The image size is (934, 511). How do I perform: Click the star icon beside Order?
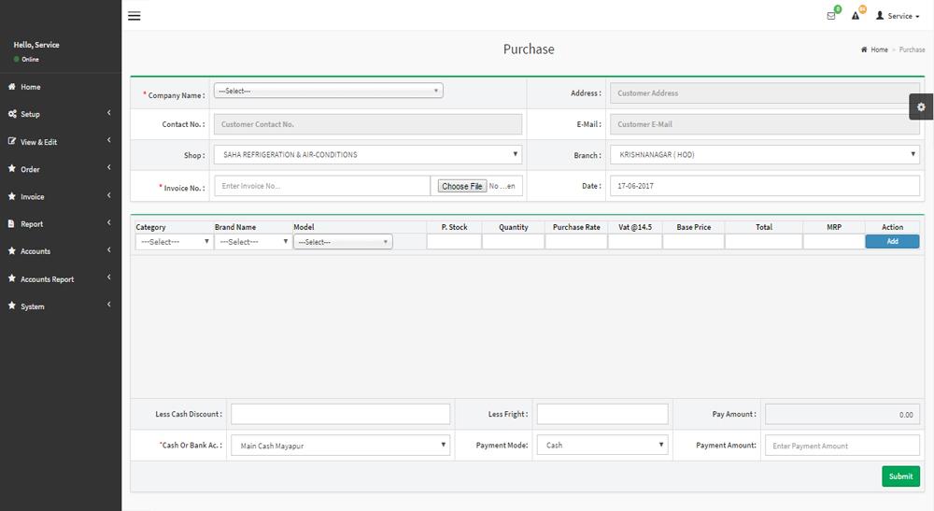(12, 168)
